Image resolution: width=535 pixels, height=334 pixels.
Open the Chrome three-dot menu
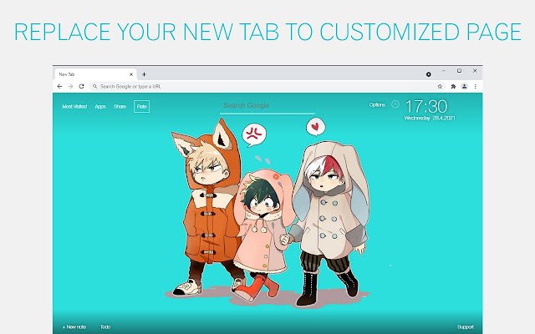coord(476,87)
